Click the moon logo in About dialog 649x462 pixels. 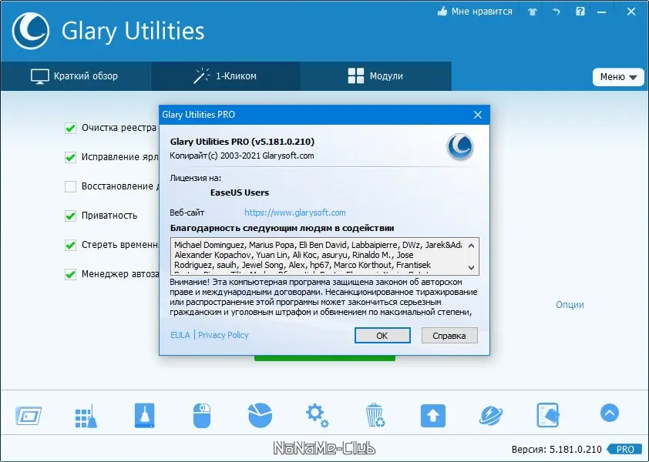tap(460, 146)
